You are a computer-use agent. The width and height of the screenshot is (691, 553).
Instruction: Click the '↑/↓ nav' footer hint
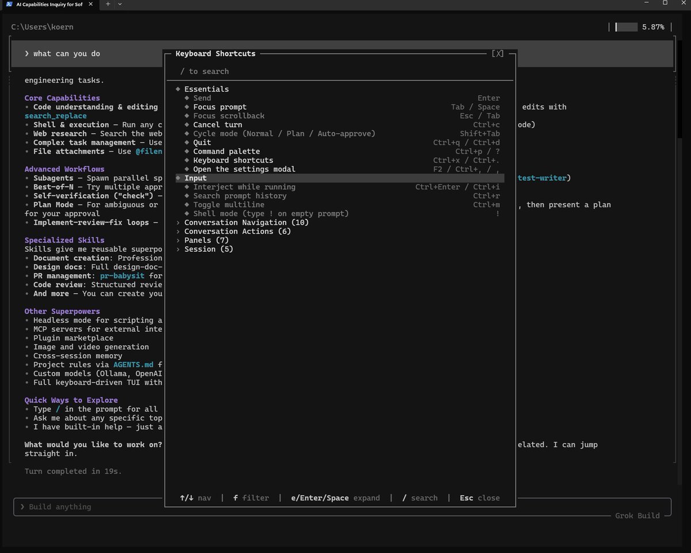click(x=195, y=498)
